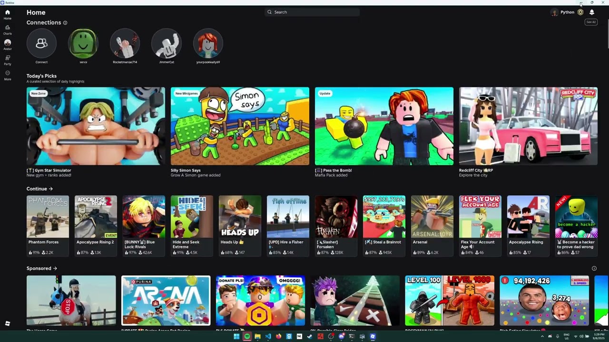The width and height of the screenshot is (609, 342).
Task: Open Redcliff City RP title link
Action: pyautogui.click(x=476, y=170)
